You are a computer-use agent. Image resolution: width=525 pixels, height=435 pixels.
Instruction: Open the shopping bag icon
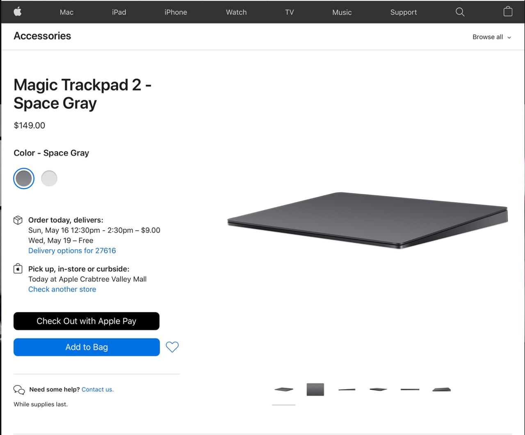point(508,11)
